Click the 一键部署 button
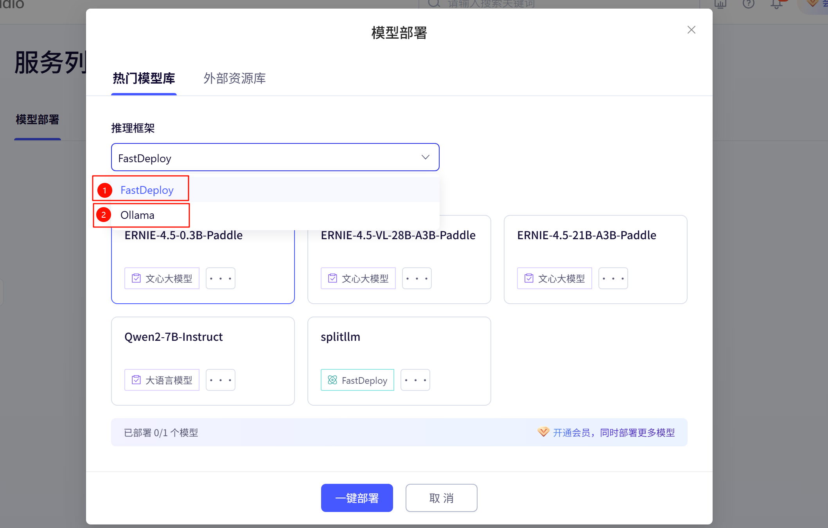 click(x=357, y=498)
